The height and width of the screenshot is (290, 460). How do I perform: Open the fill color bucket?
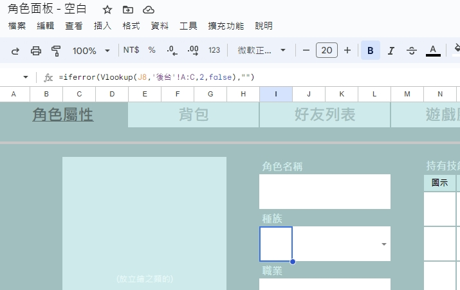457,50
